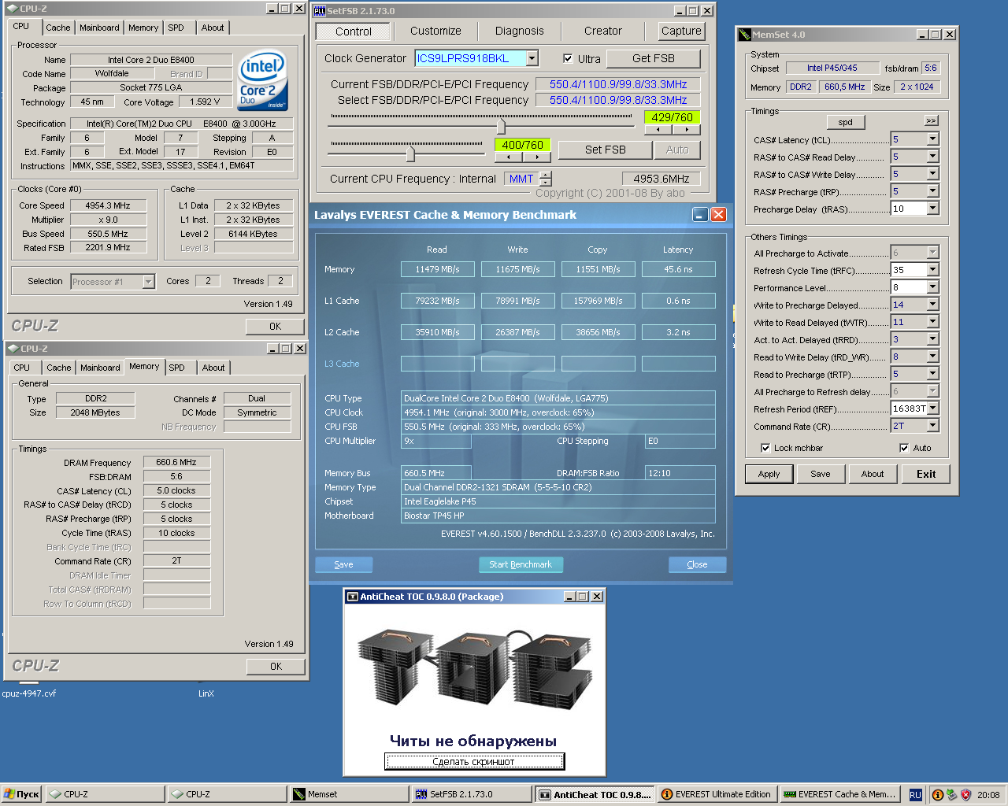Click the Get FSB button
The height and width of the screenshot is (806, 1008).
pyautogui.click(x=653, y=58)
